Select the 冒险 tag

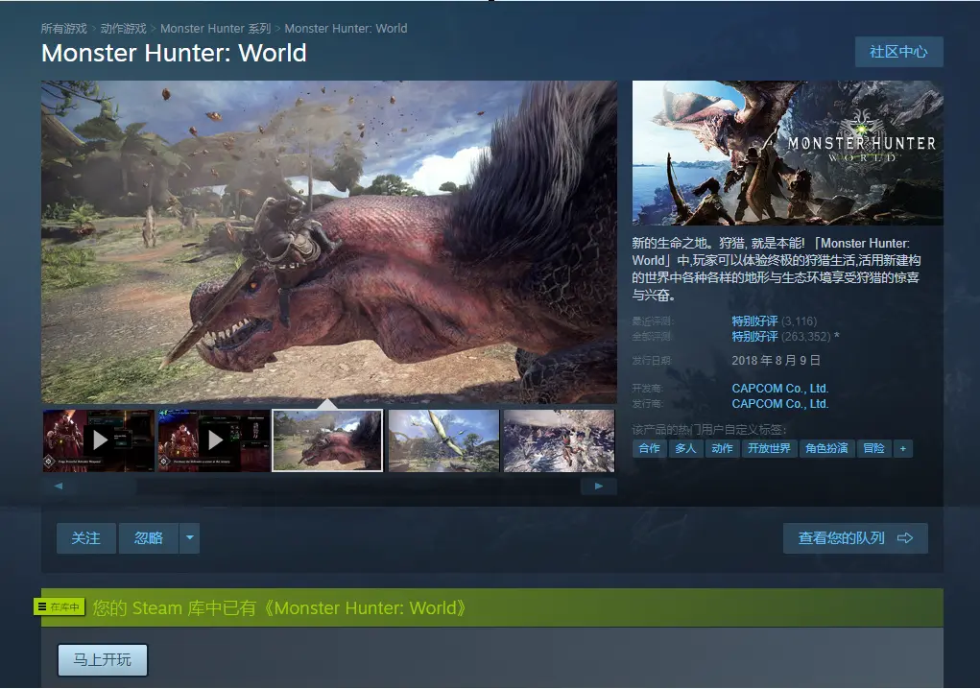[x=873, y=448]
